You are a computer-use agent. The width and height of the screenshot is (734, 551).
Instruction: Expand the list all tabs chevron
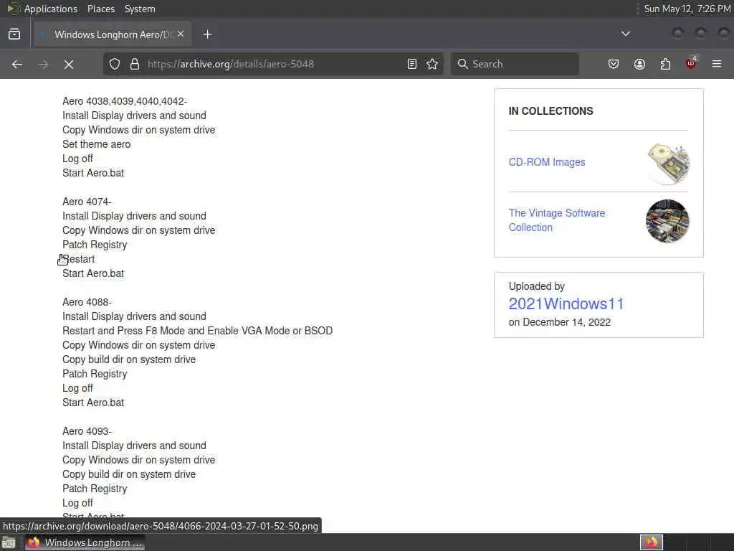[x=625, y=34]
